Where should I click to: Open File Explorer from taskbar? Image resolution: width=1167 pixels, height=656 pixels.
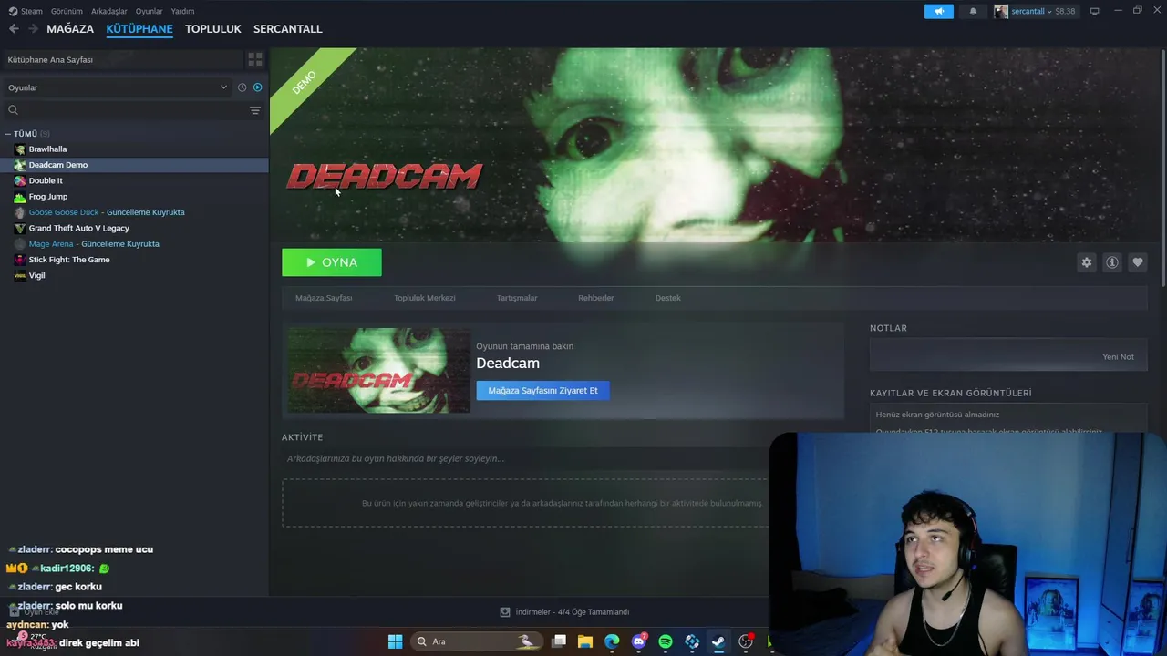coord(585,641)
